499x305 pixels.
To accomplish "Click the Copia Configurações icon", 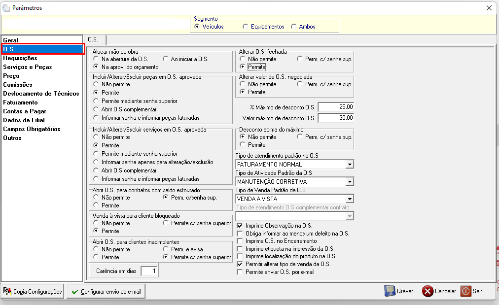I will coord(7,291).
